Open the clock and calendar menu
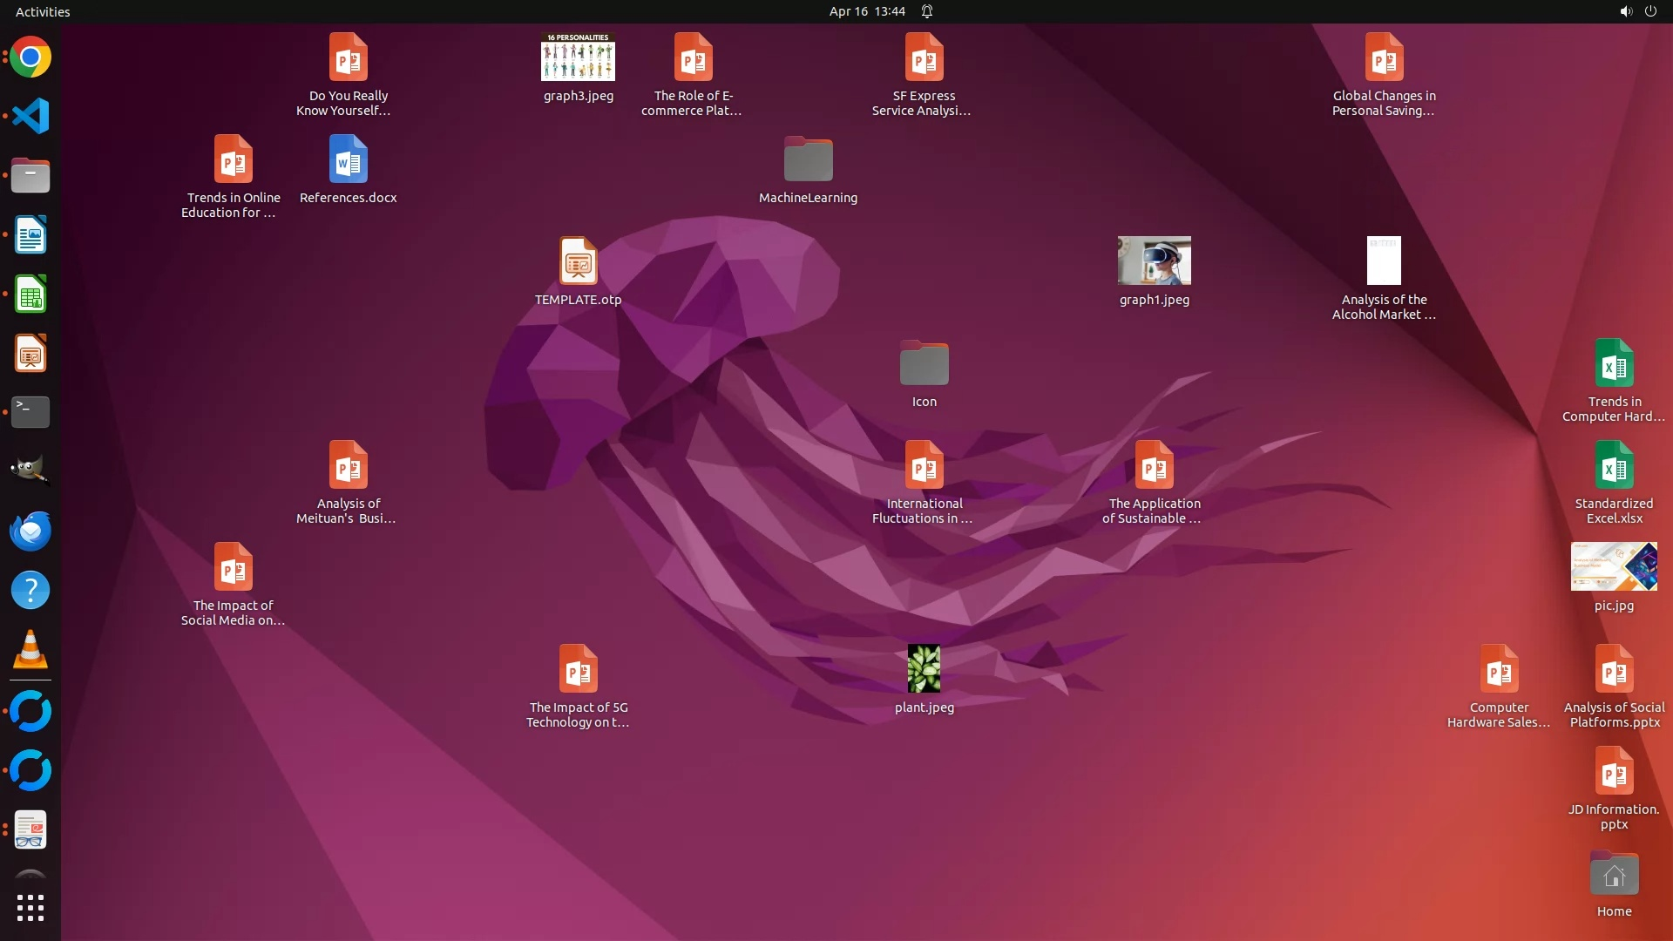1673x941 pixels. click(x=866, y=11)
